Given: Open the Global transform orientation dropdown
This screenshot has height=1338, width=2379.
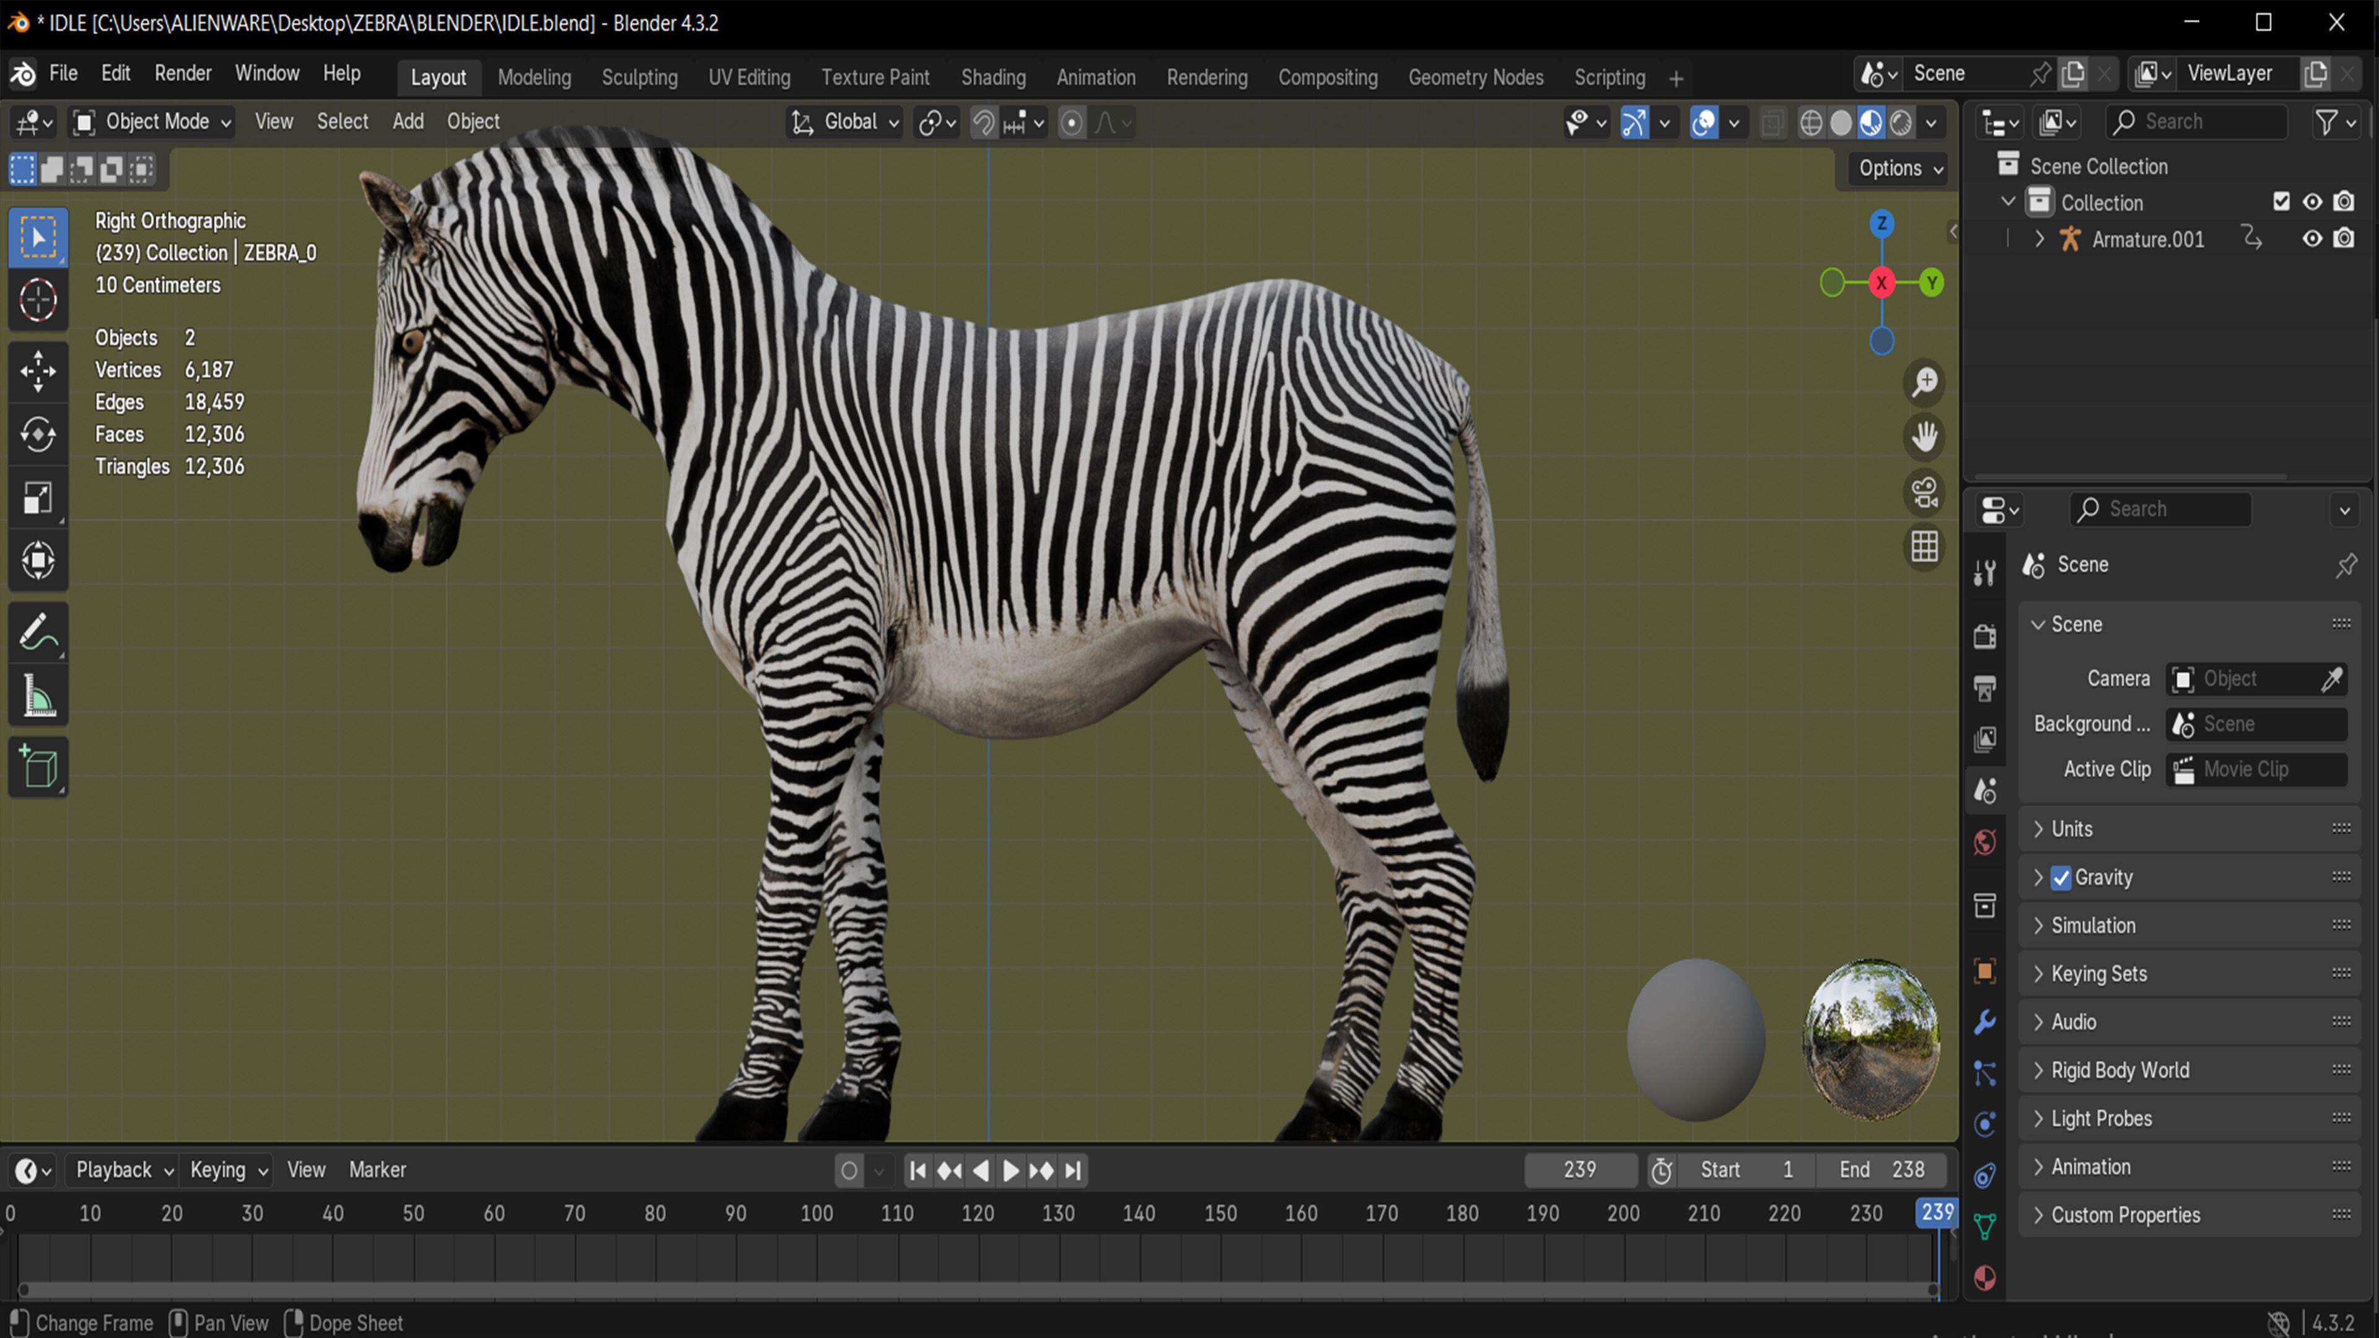Looking at the screenshot, I should pyautogui.click(x=845, y=122).
